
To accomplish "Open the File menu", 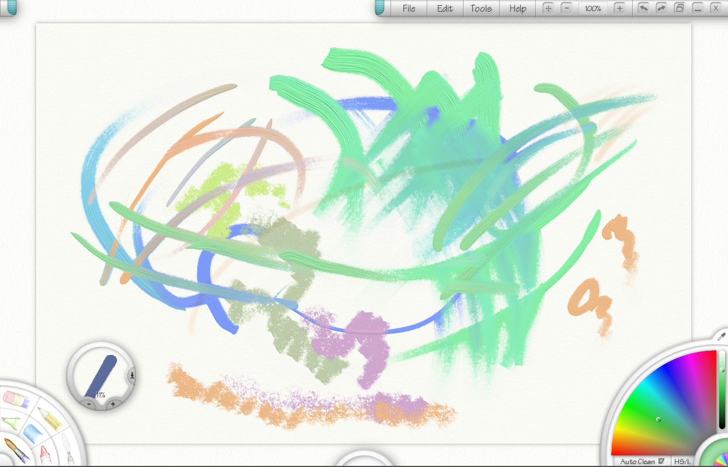I will 409,8.
